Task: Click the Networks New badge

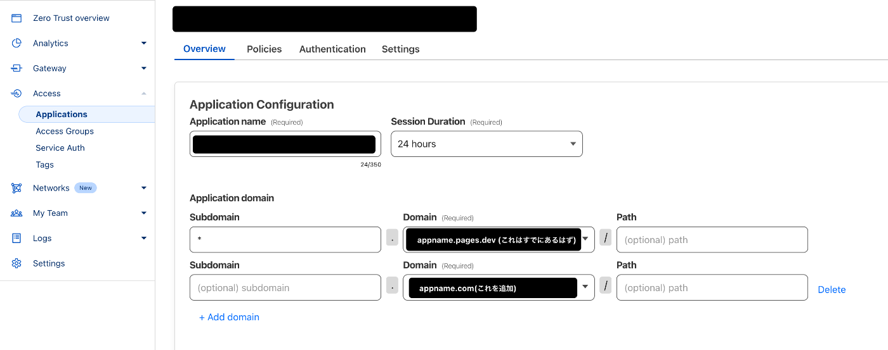Action: [86, 188]
